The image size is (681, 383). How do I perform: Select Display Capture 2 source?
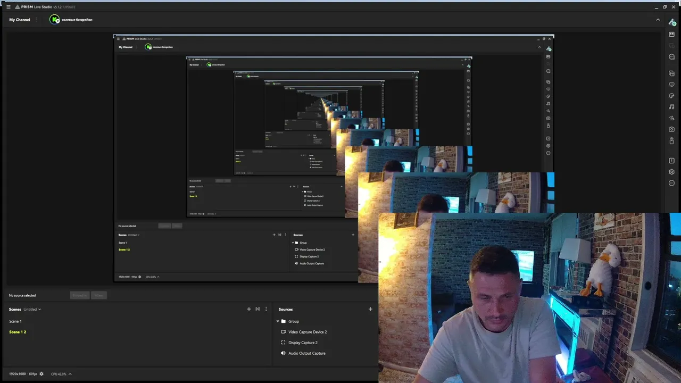303,343
